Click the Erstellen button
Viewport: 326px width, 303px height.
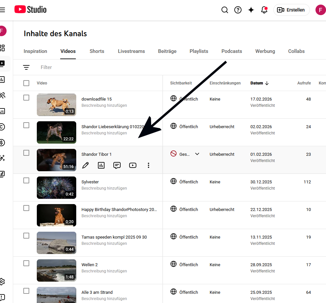(x=291, y=10)
